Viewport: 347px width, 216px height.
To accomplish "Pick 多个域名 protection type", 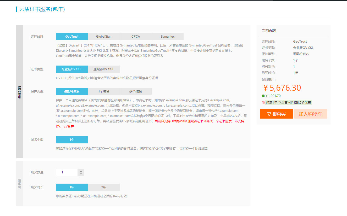I will 136,91.
